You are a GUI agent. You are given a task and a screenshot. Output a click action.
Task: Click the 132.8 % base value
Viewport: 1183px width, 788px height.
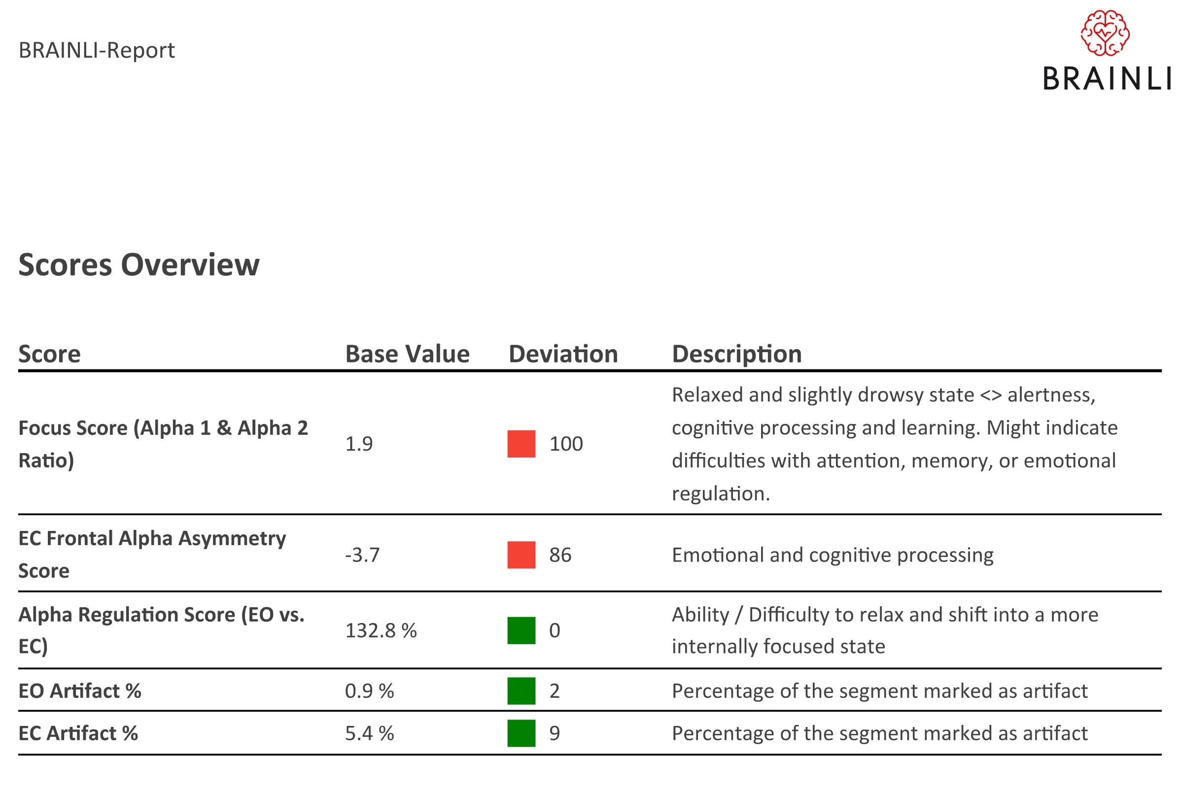pos(381,631)
